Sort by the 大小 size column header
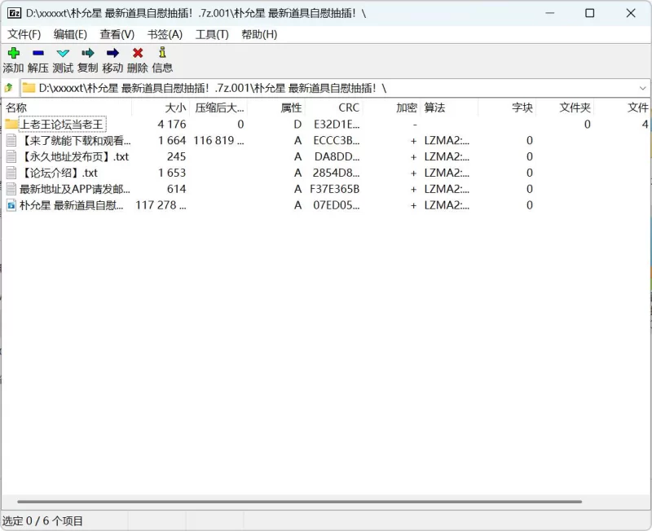 tap(175, 108)
